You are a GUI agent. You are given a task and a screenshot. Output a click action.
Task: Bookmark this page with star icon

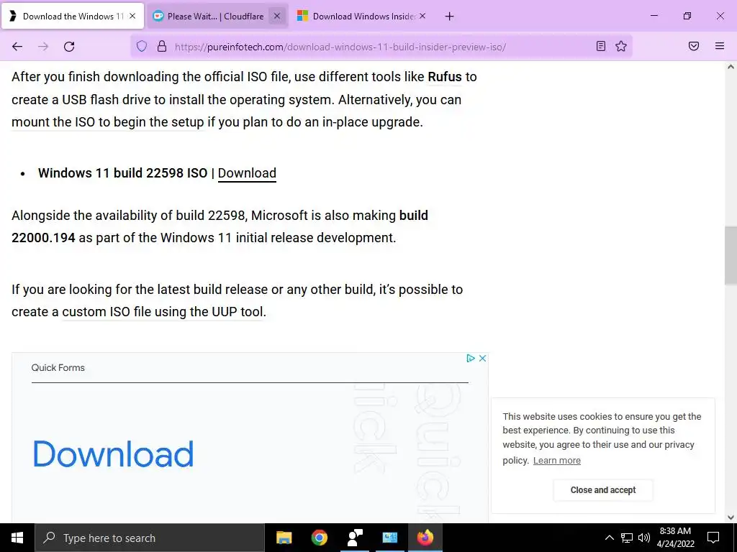[621, 46]
